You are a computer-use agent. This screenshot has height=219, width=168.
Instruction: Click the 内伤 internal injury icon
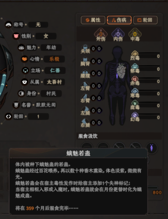[x=118, y=34]
